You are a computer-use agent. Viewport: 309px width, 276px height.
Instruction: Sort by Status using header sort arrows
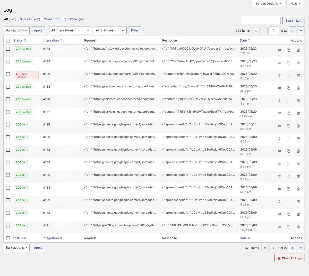[x=25, y=40]
